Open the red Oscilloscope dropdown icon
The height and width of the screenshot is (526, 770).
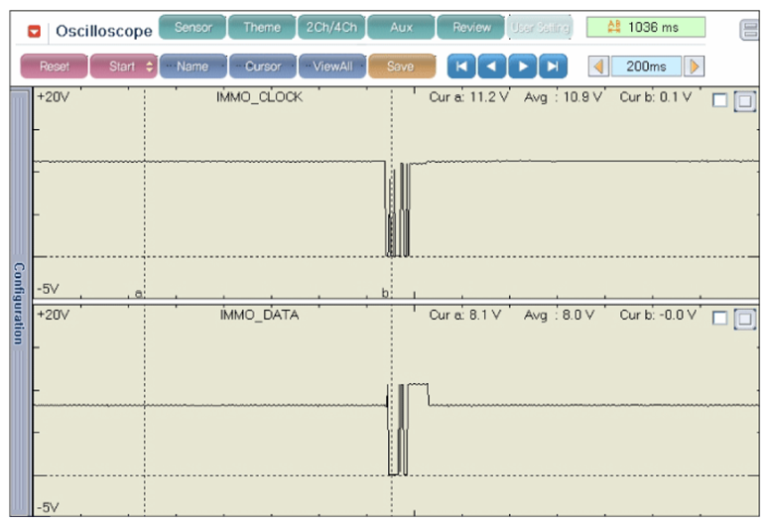click(x=34, y=32)
